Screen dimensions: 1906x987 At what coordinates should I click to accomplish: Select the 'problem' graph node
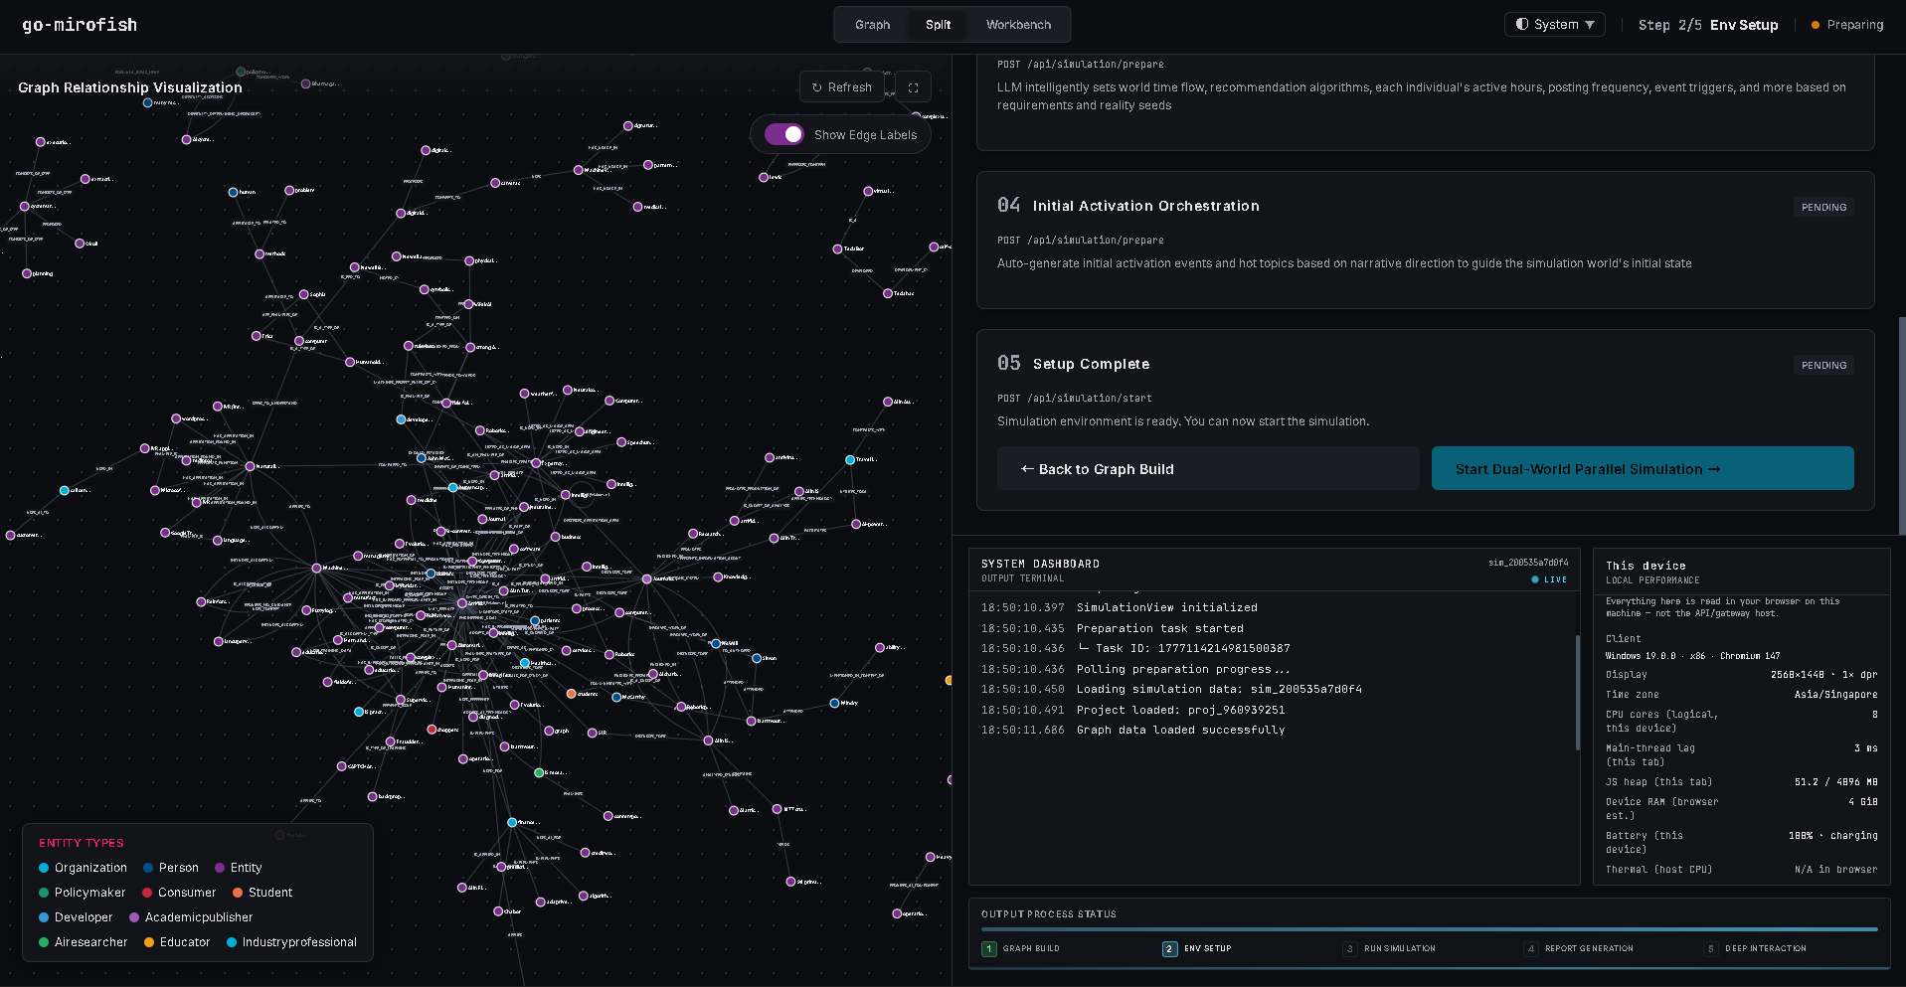point(289,190)
